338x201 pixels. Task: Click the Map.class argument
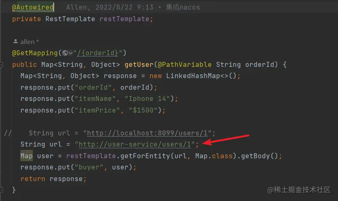(214, 156)
